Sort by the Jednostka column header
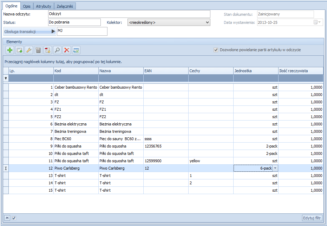 coord(256,71)
